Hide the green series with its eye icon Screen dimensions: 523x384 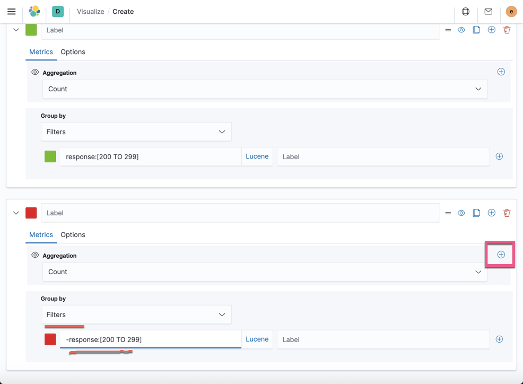(x=461, y=30)
